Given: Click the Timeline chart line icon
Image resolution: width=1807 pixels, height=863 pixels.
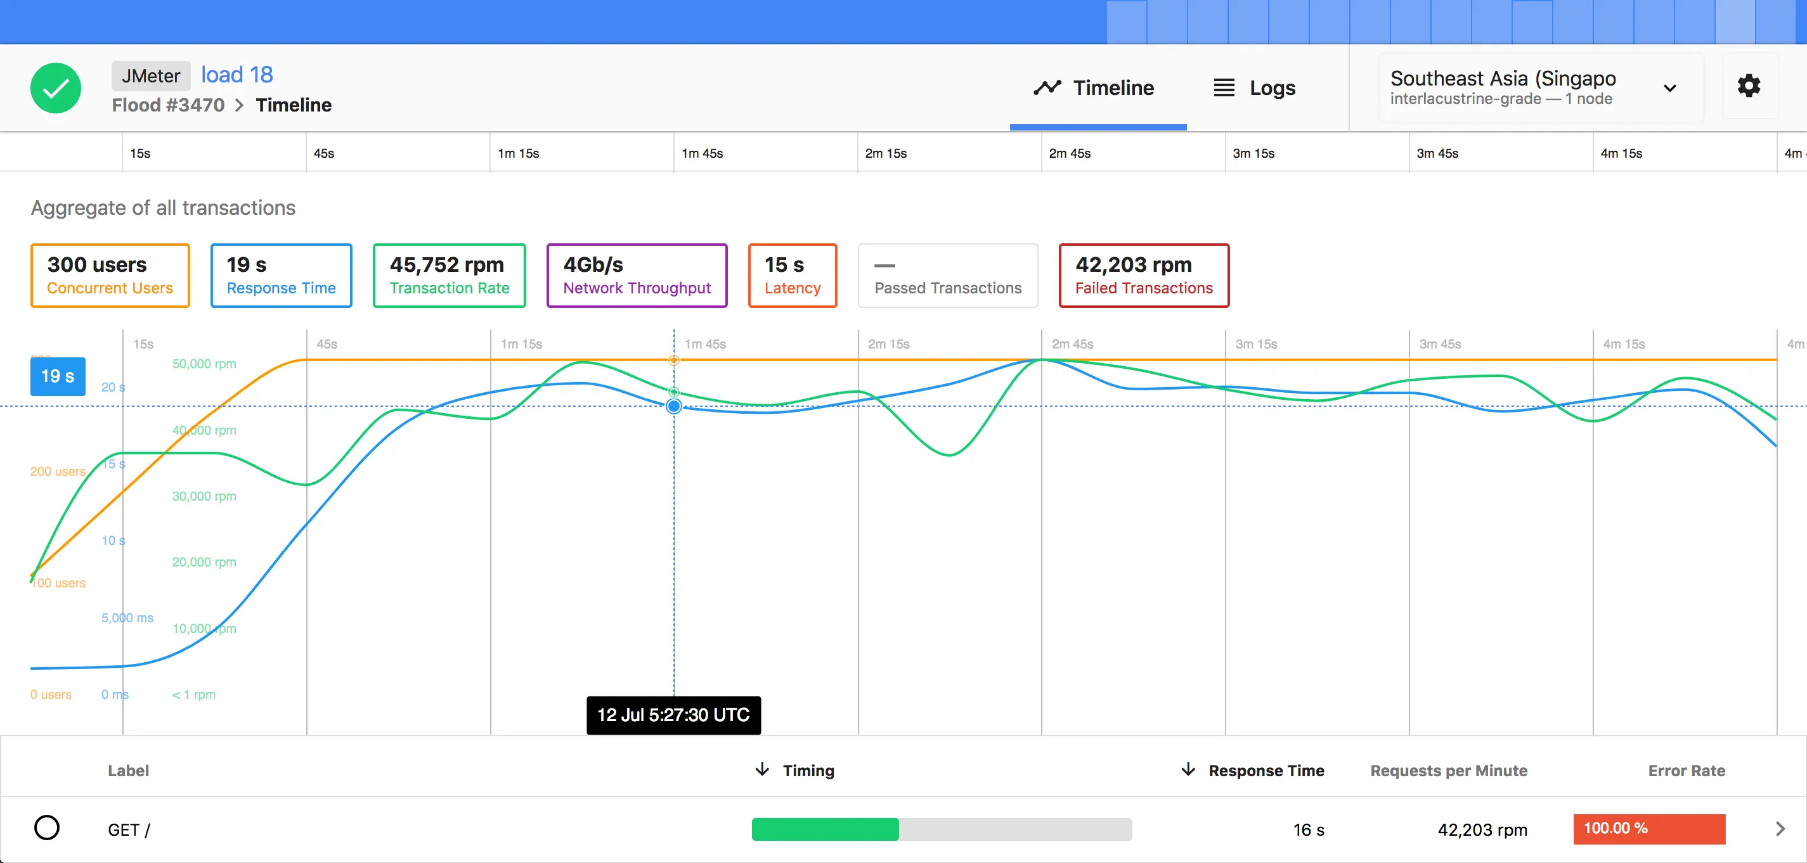Looking at the screenshot, I should pos(1047,87).
